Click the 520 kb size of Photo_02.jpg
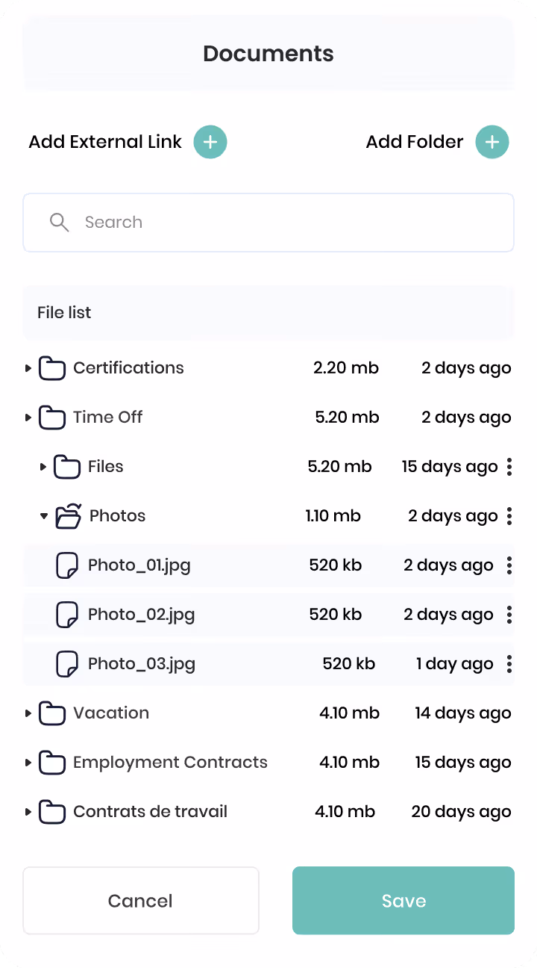 (336, 615)
